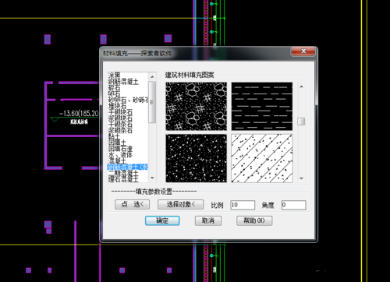390x282 pixels.
Task: Click the 比例 scale input field
Action: pos(243,205)
